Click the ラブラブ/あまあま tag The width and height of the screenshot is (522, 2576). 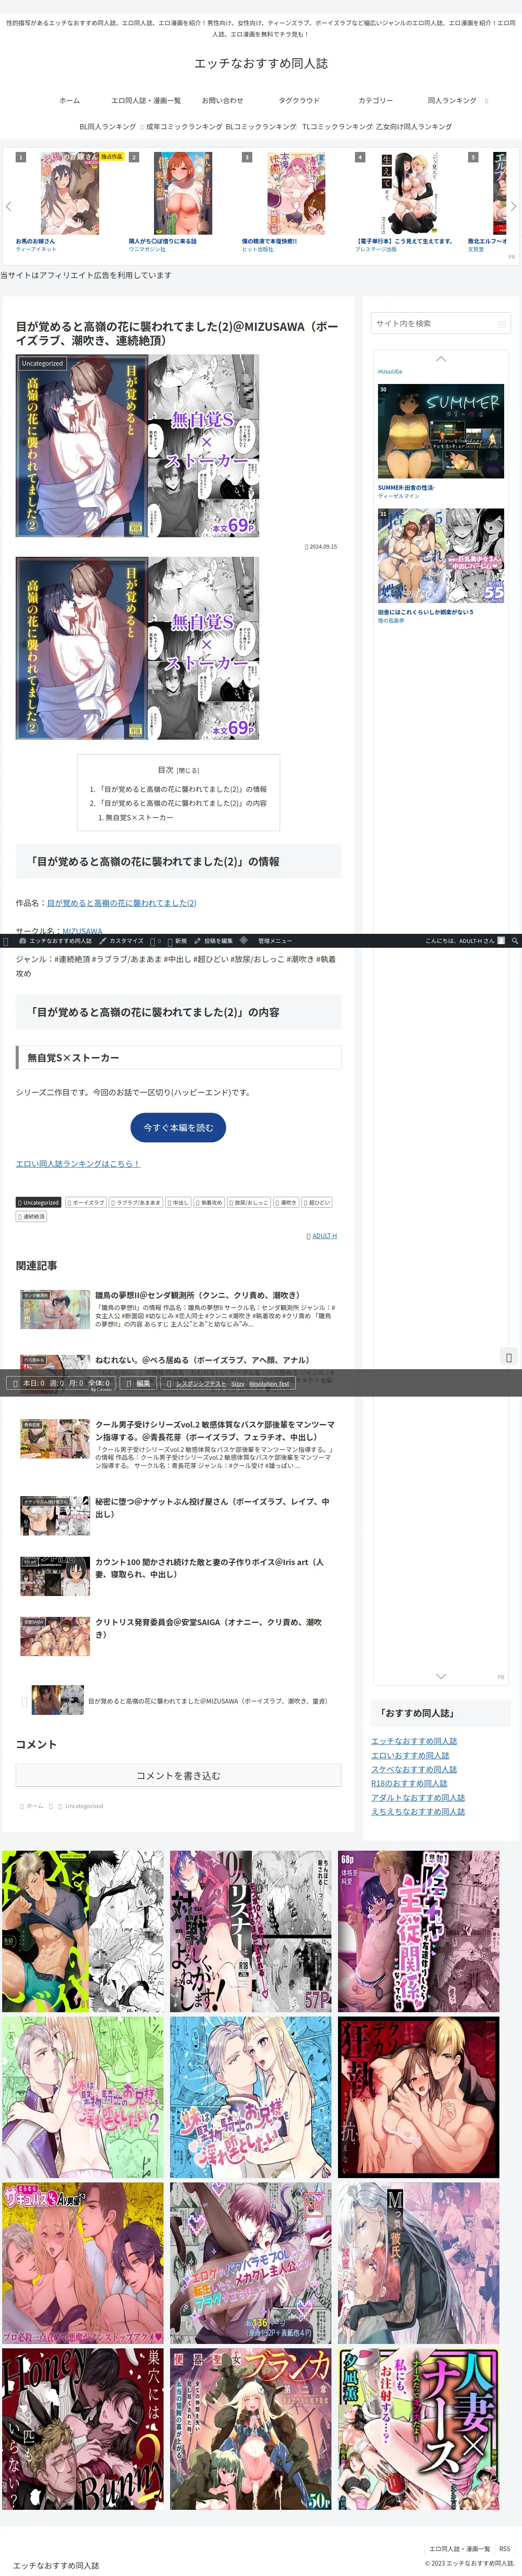click(136, 1203)
